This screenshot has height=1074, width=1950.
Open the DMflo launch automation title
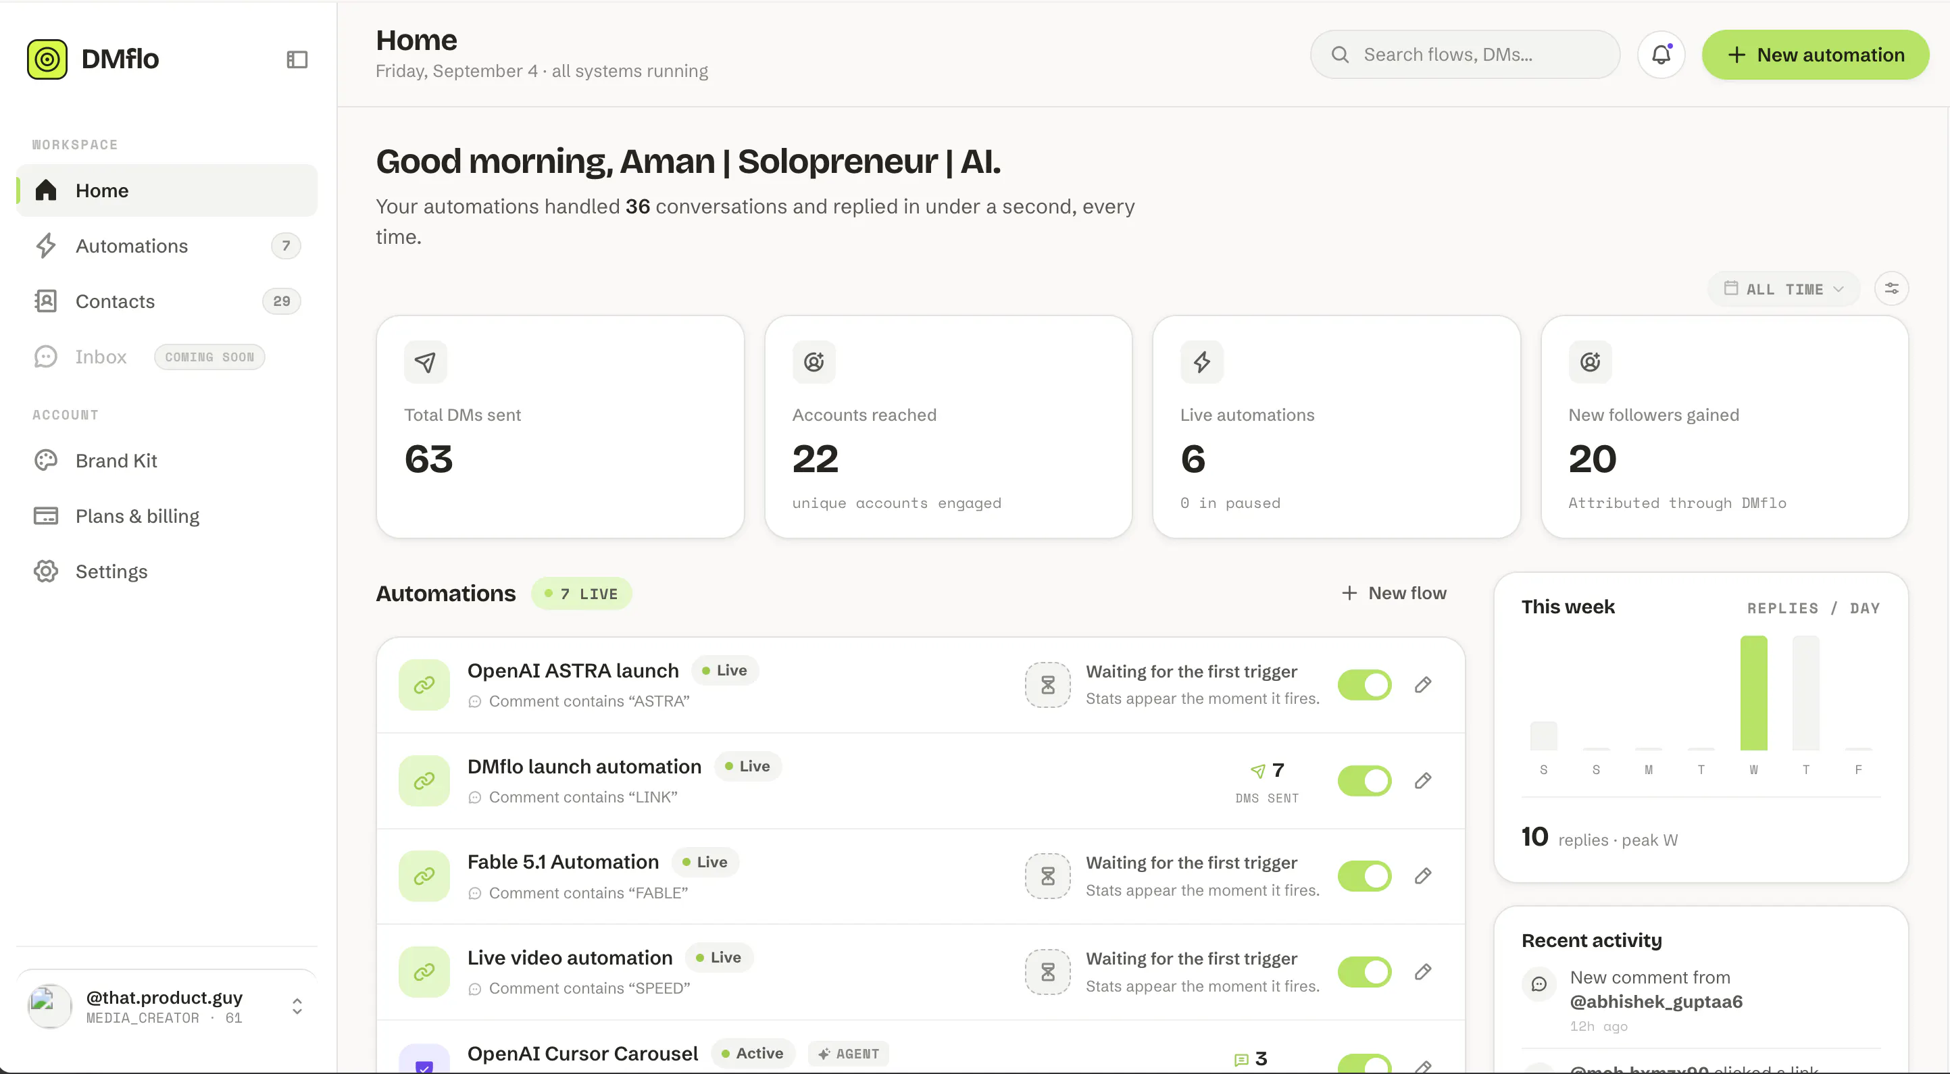point(584,767)
